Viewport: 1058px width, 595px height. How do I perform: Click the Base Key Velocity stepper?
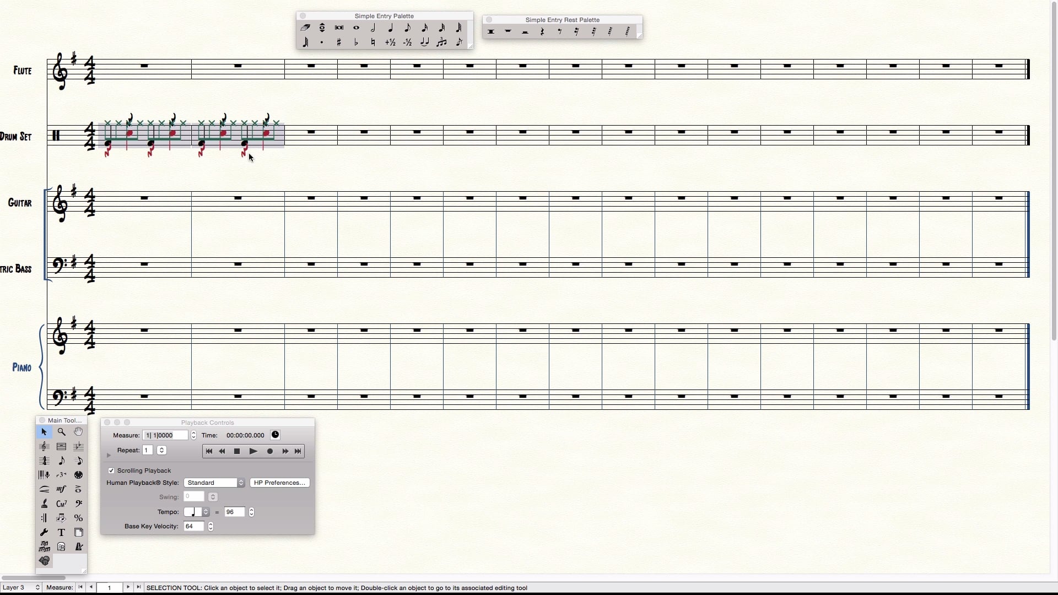210,526
